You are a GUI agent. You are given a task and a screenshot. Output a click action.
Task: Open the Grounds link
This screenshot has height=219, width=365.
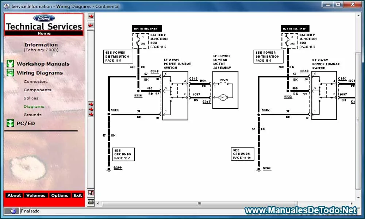(x=32, y=115)
